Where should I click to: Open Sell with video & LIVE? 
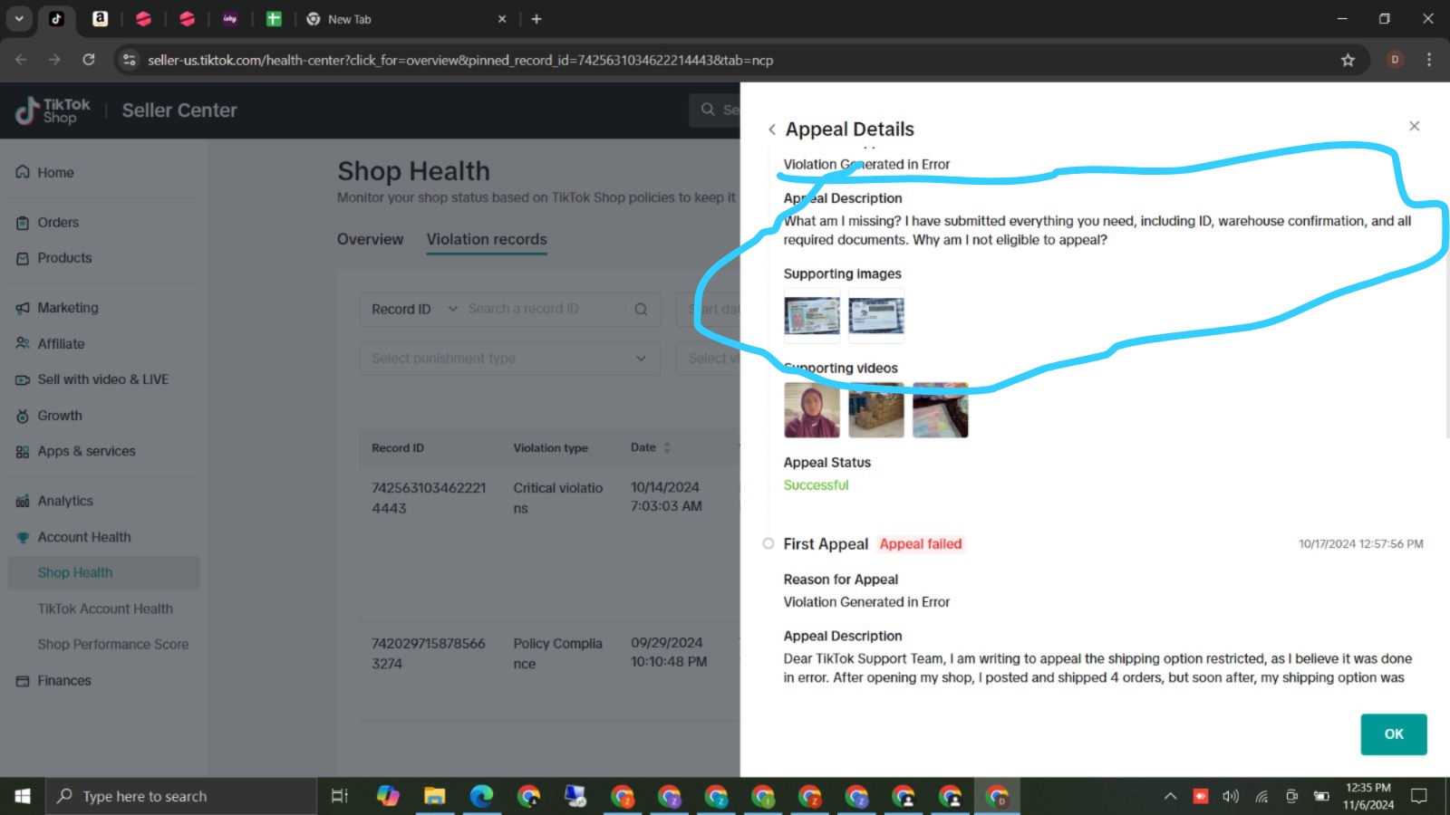pos(102,379)
